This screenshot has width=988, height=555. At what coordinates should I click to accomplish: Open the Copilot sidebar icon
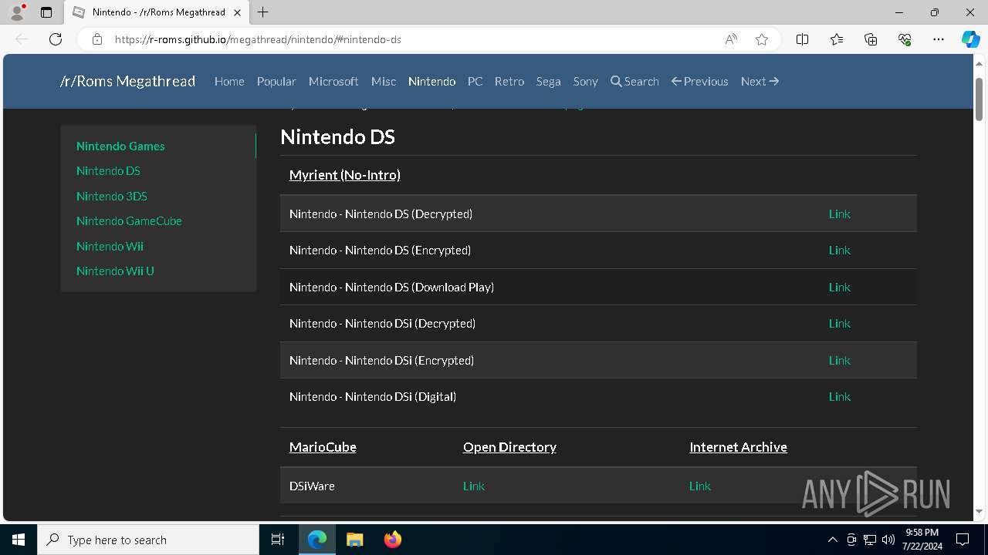(970, 39)
